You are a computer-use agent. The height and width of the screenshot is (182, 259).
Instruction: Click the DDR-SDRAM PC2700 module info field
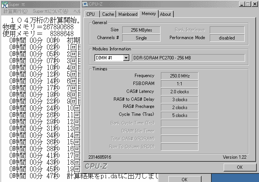(188, 58)
